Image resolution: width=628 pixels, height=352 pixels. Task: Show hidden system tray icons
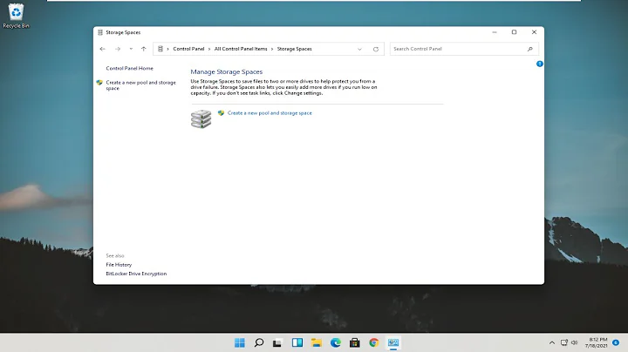[552, 342]
